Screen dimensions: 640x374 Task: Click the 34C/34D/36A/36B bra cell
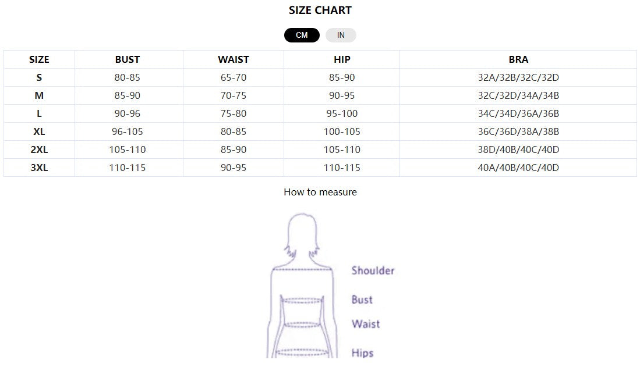click(518, 113)
